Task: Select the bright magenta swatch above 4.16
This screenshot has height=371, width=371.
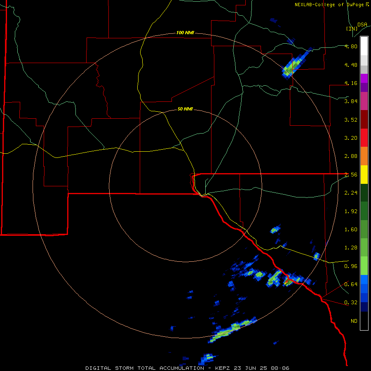Action: pos(364,78)
